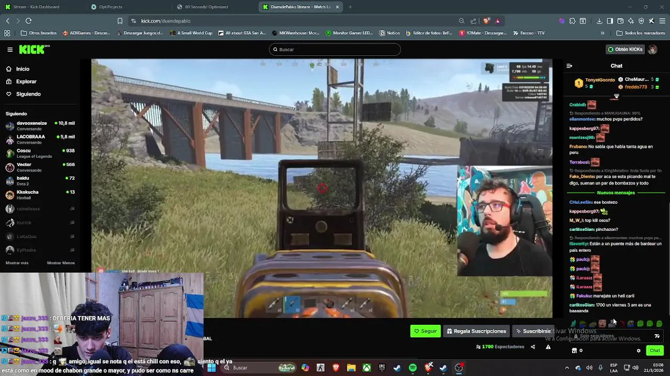Report stream with warning triangle icon
670x376 pixels.
click(548, 347)
